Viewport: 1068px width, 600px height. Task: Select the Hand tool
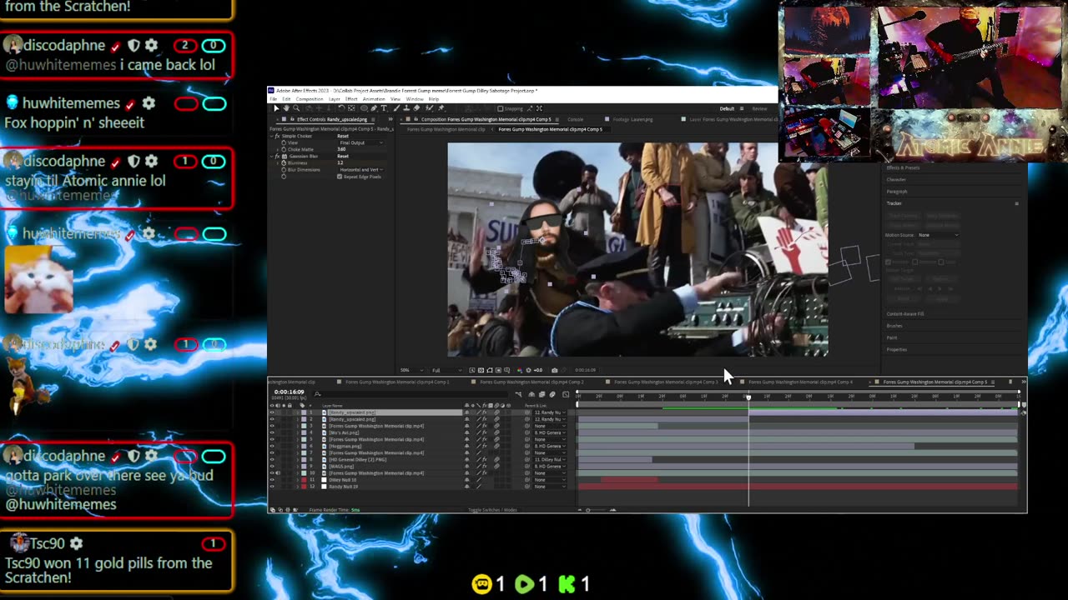pyautogui.click(x=286, y=108)
